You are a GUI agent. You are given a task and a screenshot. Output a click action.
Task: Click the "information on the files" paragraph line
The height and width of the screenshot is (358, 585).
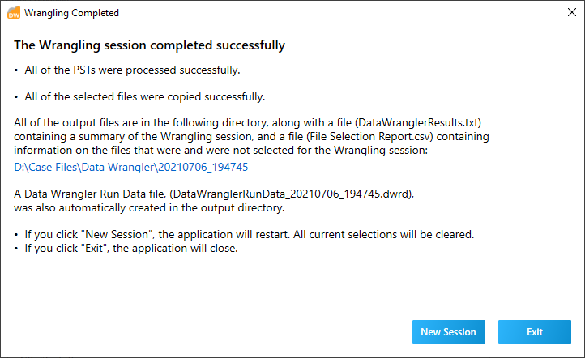[x=220, y=151]
